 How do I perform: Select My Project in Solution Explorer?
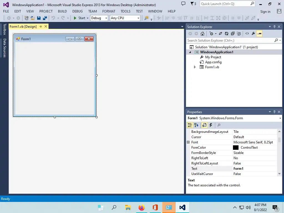tap(213, 57)
